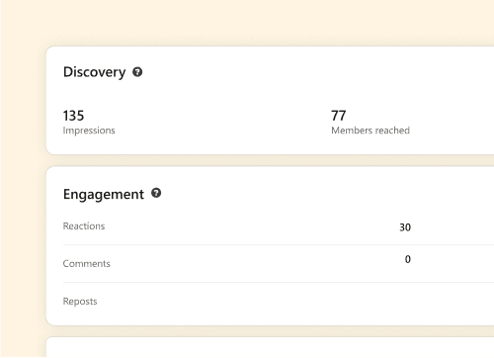This screenshot has width=494, height=358.
Task: Open the Engagement help question-mark icon
Action: coord(156,193)
